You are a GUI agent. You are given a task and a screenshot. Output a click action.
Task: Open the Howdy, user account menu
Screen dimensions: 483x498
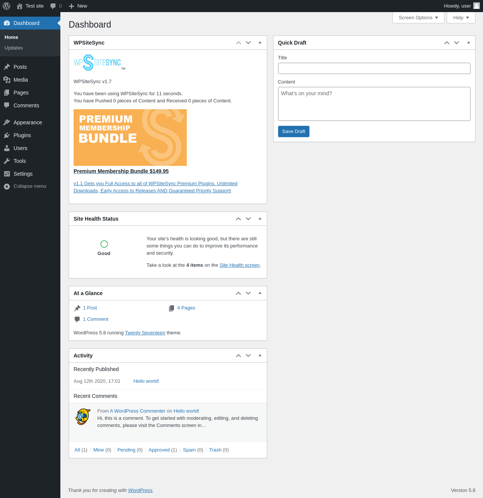click(x=461, y=6)
